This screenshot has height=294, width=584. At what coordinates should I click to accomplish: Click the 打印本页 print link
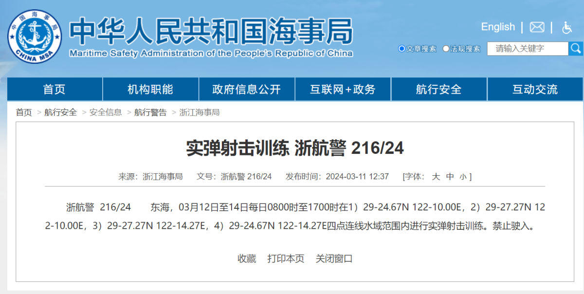[286, 258]
